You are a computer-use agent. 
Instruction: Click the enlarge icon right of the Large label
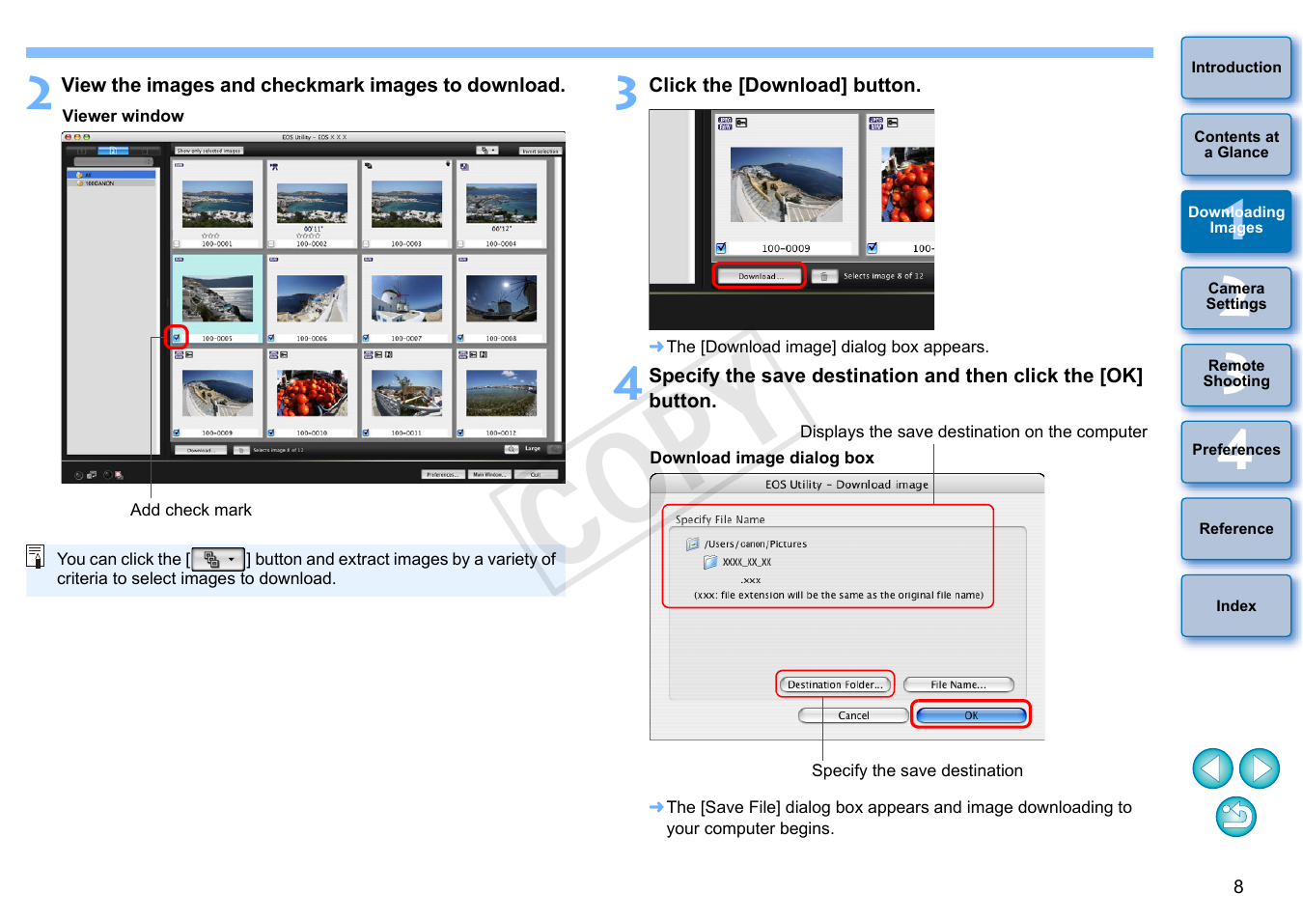point(553,449)
